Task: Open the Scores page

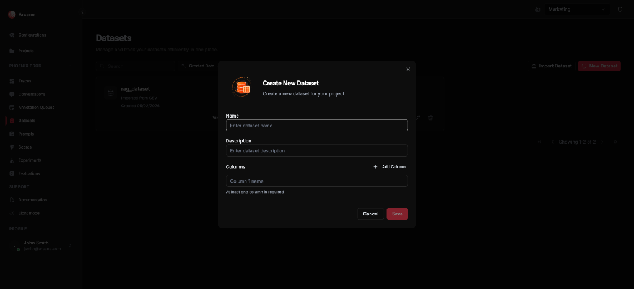Action: 25,147
